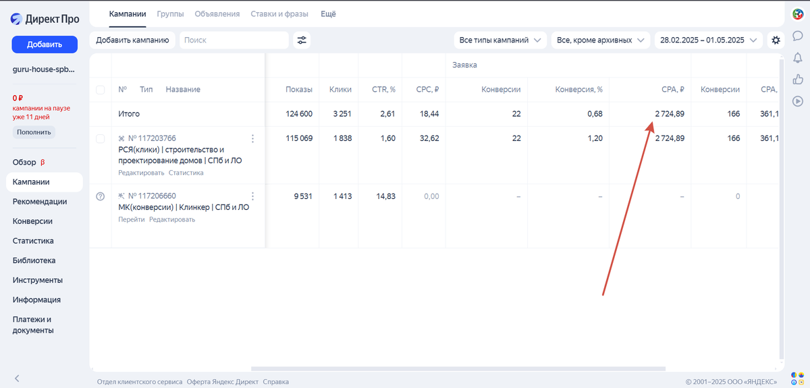
Task: Click the play video icon in sidebar
Action: pos(797,101)
